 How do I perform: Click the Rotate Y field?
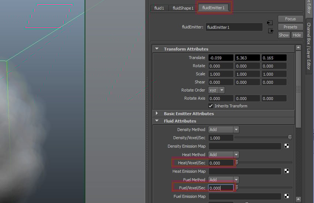coord(248,66)
